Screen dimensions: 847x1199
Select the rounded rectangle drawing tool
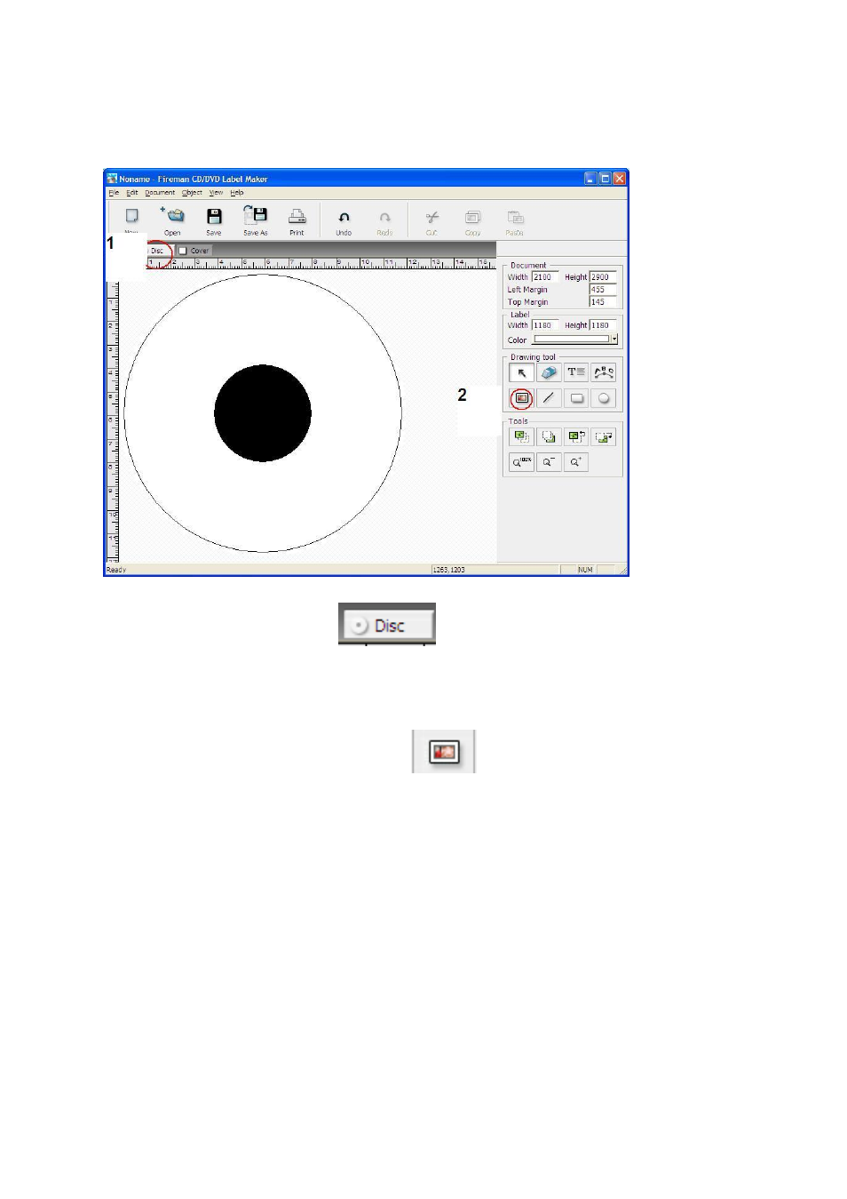click(x=576, y=398)
